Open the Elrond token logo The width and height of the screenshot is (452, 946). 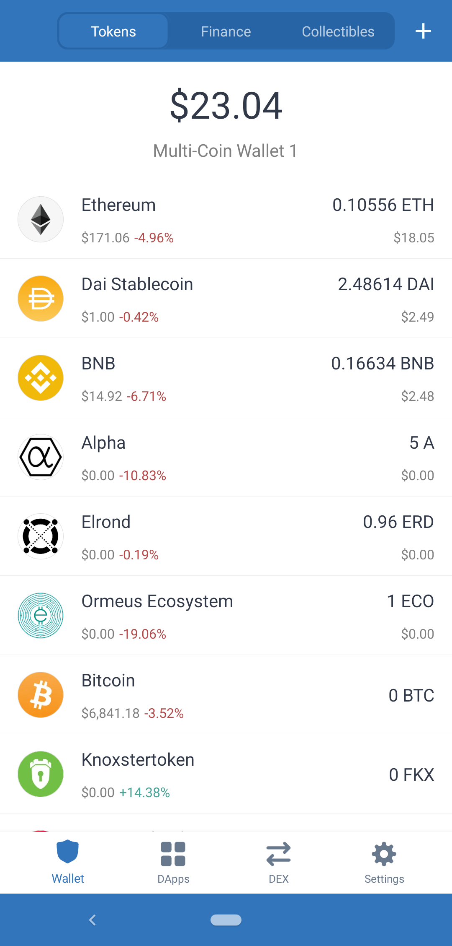pyautogui.click(x=41, y=536)
